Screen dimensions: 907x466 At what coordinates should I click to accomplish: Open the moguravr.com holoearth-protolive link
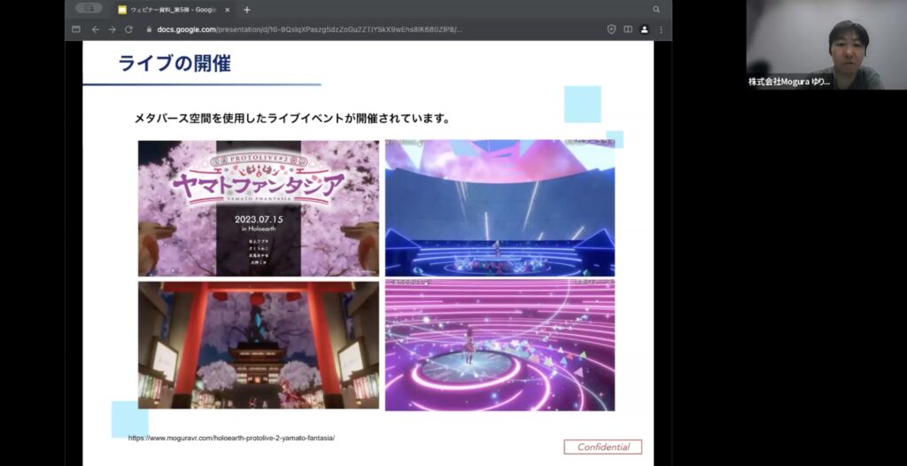231,439
